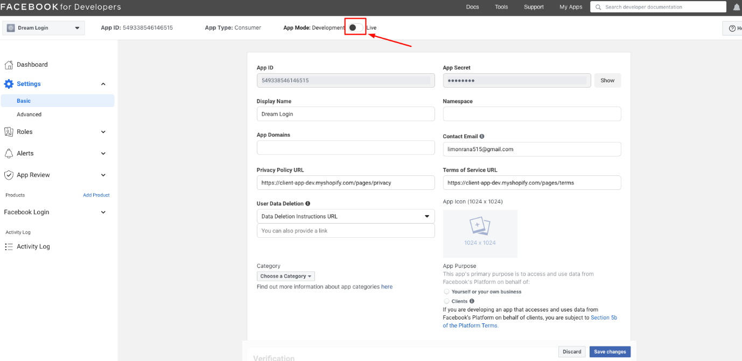Click the App Domains field
Viewport: 742px width, 361px height.
pos(346,148)
